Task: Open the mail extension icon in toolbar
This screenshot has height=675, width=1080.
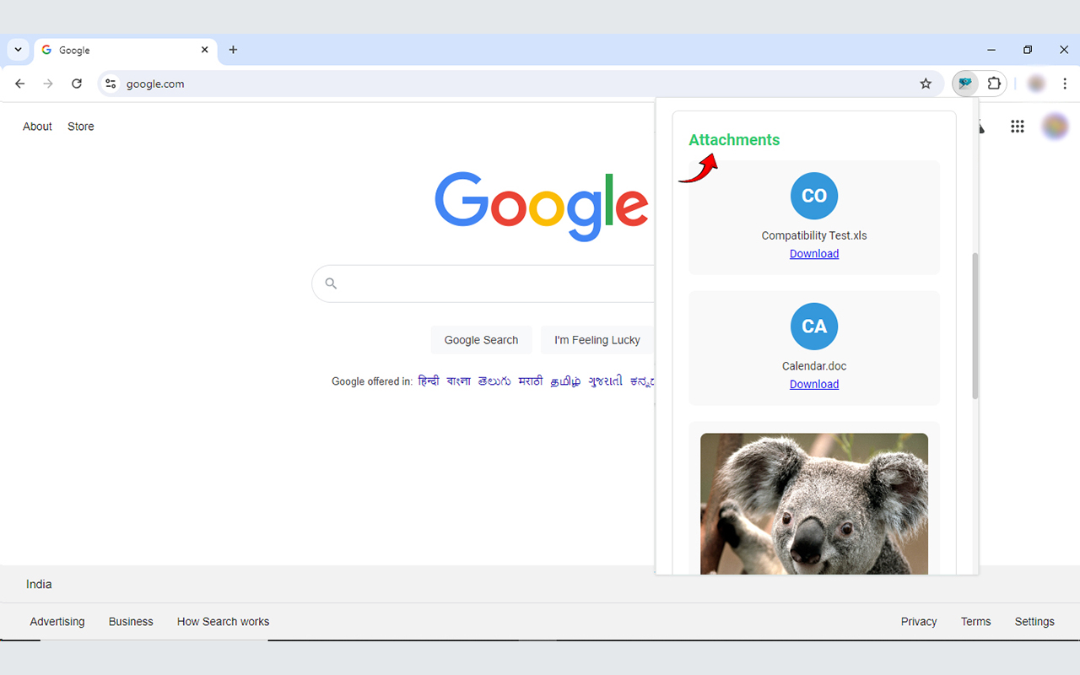Action: click(x=964, y=84)
